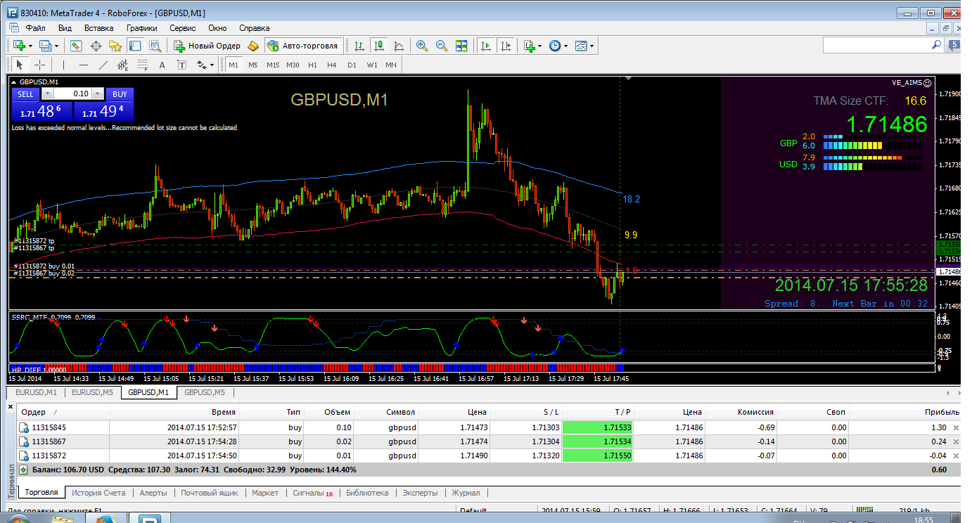Screen dimensions: 972x523
Task: Expand the Profiles dropdown arrow
Action: (x=57, y=46)
